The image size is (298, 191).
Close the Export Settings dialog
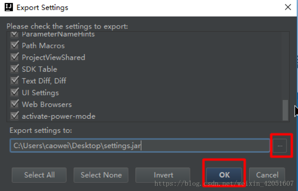coord(288,7)
